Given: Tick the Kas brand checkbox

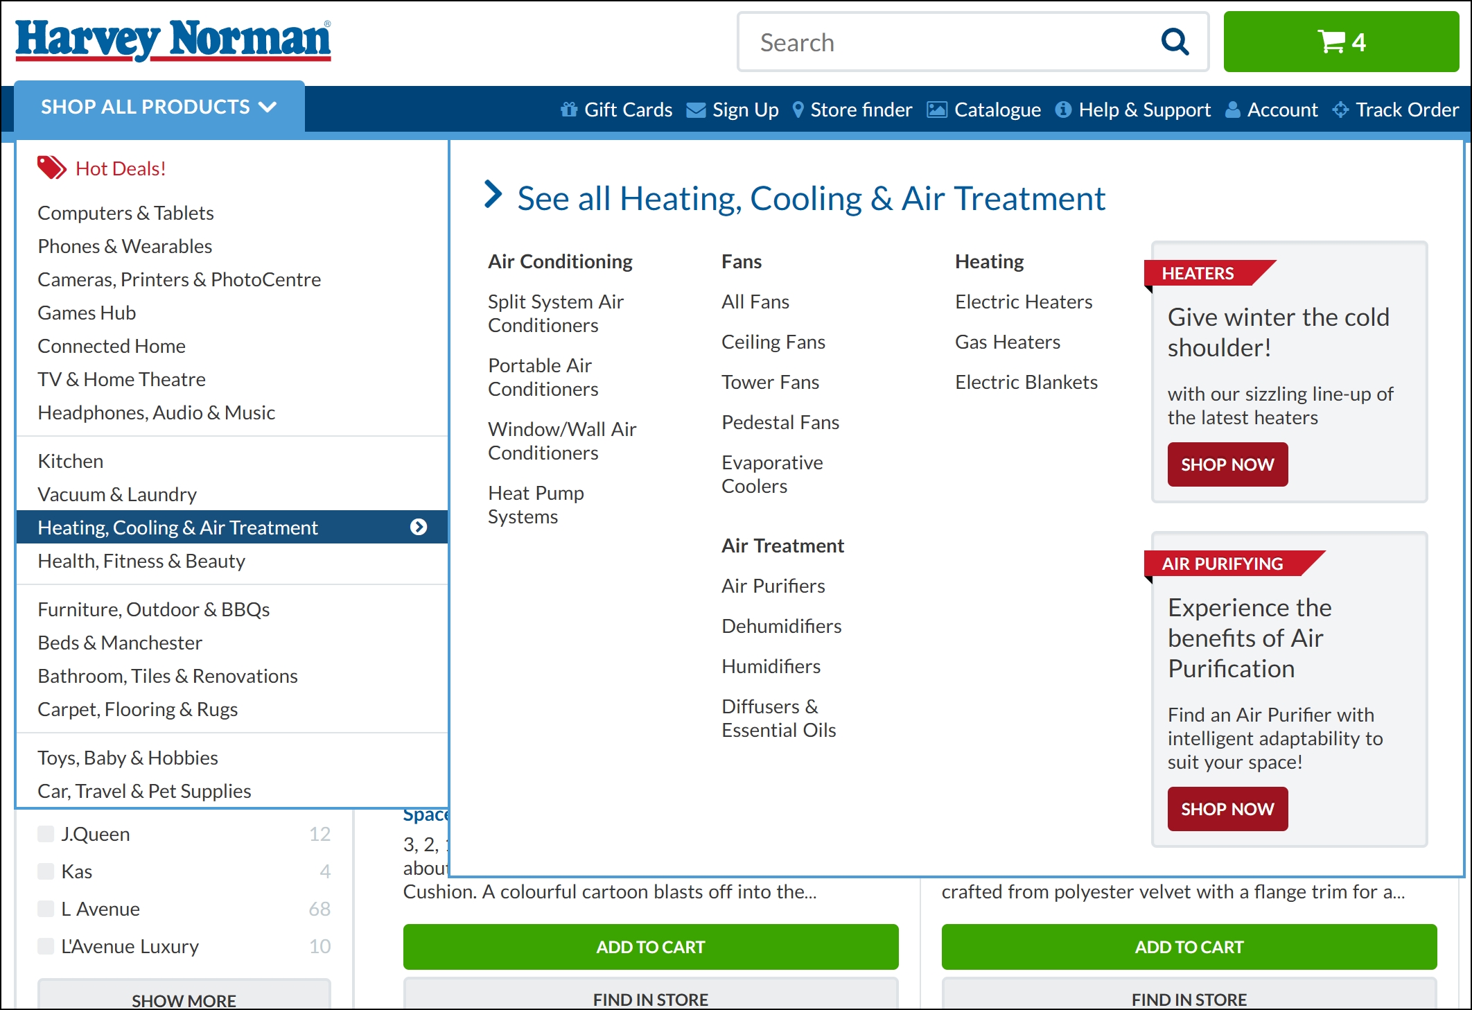Looking at the screenshot, I should (46, 871).
